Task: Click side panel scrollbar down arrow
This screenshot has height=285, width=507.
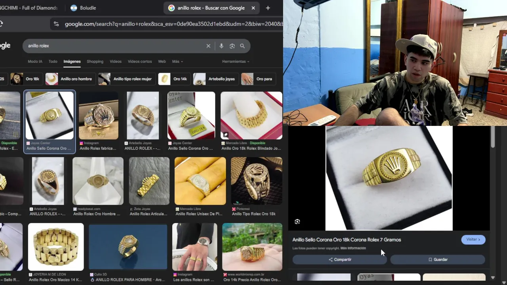Action: pos(493,278)
